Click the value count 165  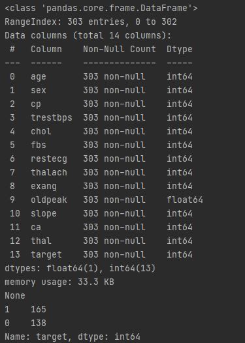click(x=39, y=310)
